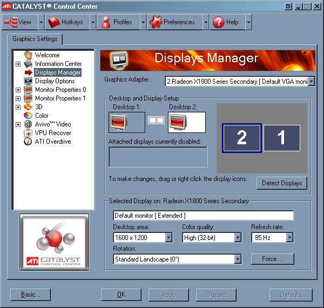Click the Monitor Properties 0 icon
The height and width of the screenshot is (308, 324).
(28, 90)
